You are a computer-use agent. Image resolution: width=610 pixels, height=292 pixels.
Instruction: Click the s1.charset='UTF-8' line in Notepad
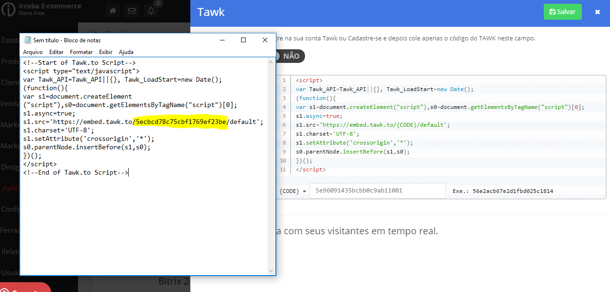[x=59, y=130]
